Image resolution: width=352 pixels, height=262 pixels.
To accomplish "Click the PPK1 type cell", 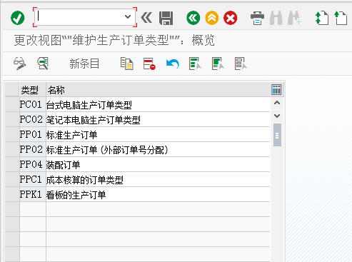I will (x=33, y=195).
